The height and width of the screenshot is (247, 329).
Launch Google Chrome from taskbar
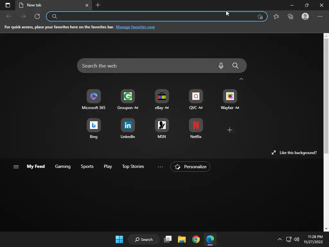coord(196,239)
